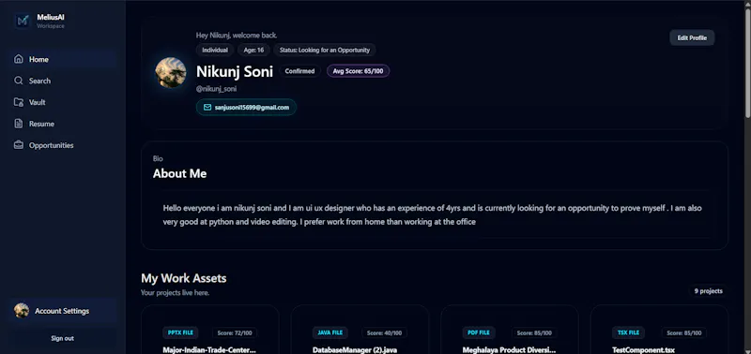This screenshot has height=354, width=751.
Task: Click the Nikunj Soni profile picture
Action: point(171,73)
